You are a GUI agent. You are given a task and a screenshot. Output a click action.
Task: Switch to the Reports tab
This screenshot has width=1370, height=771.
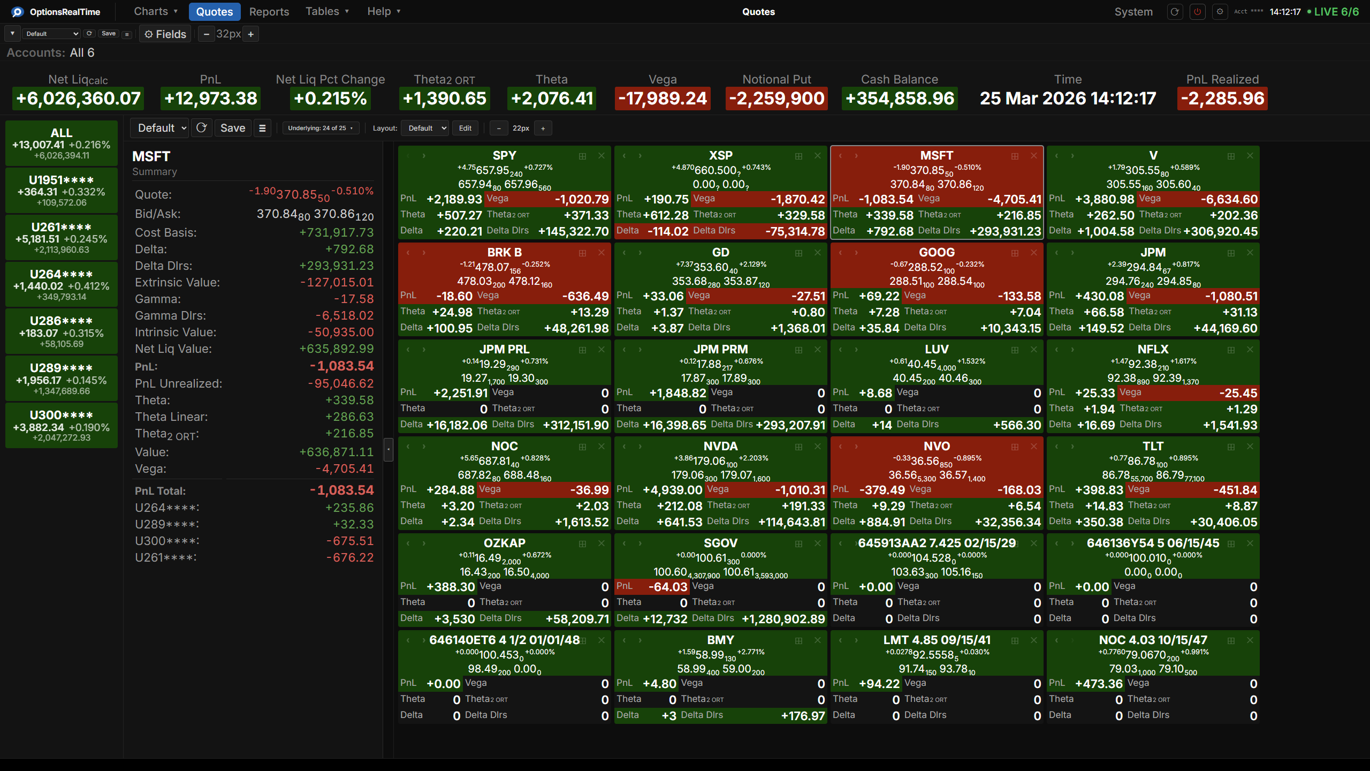pos(269,12)
